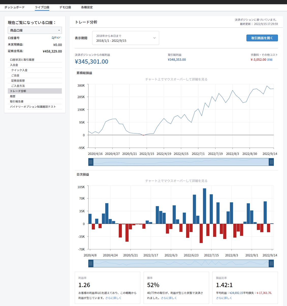Click the 1.26 利益率 figure

(84, 285)
